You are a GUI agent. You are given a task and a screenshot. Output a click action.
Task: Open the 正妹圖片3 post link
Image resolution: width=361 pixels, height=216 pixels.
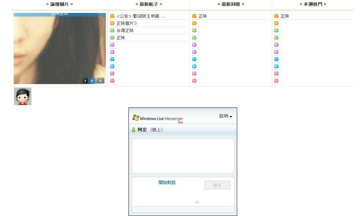[x=126, y=23]
